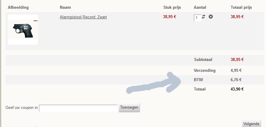Click the Verzending cost of 4,95 €
Image resolution: width=266 pixels, height=127 pixels.
(236, 70)
